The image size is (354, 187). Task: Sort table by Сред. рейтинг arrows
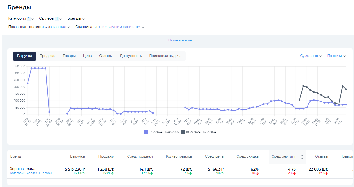302,157
